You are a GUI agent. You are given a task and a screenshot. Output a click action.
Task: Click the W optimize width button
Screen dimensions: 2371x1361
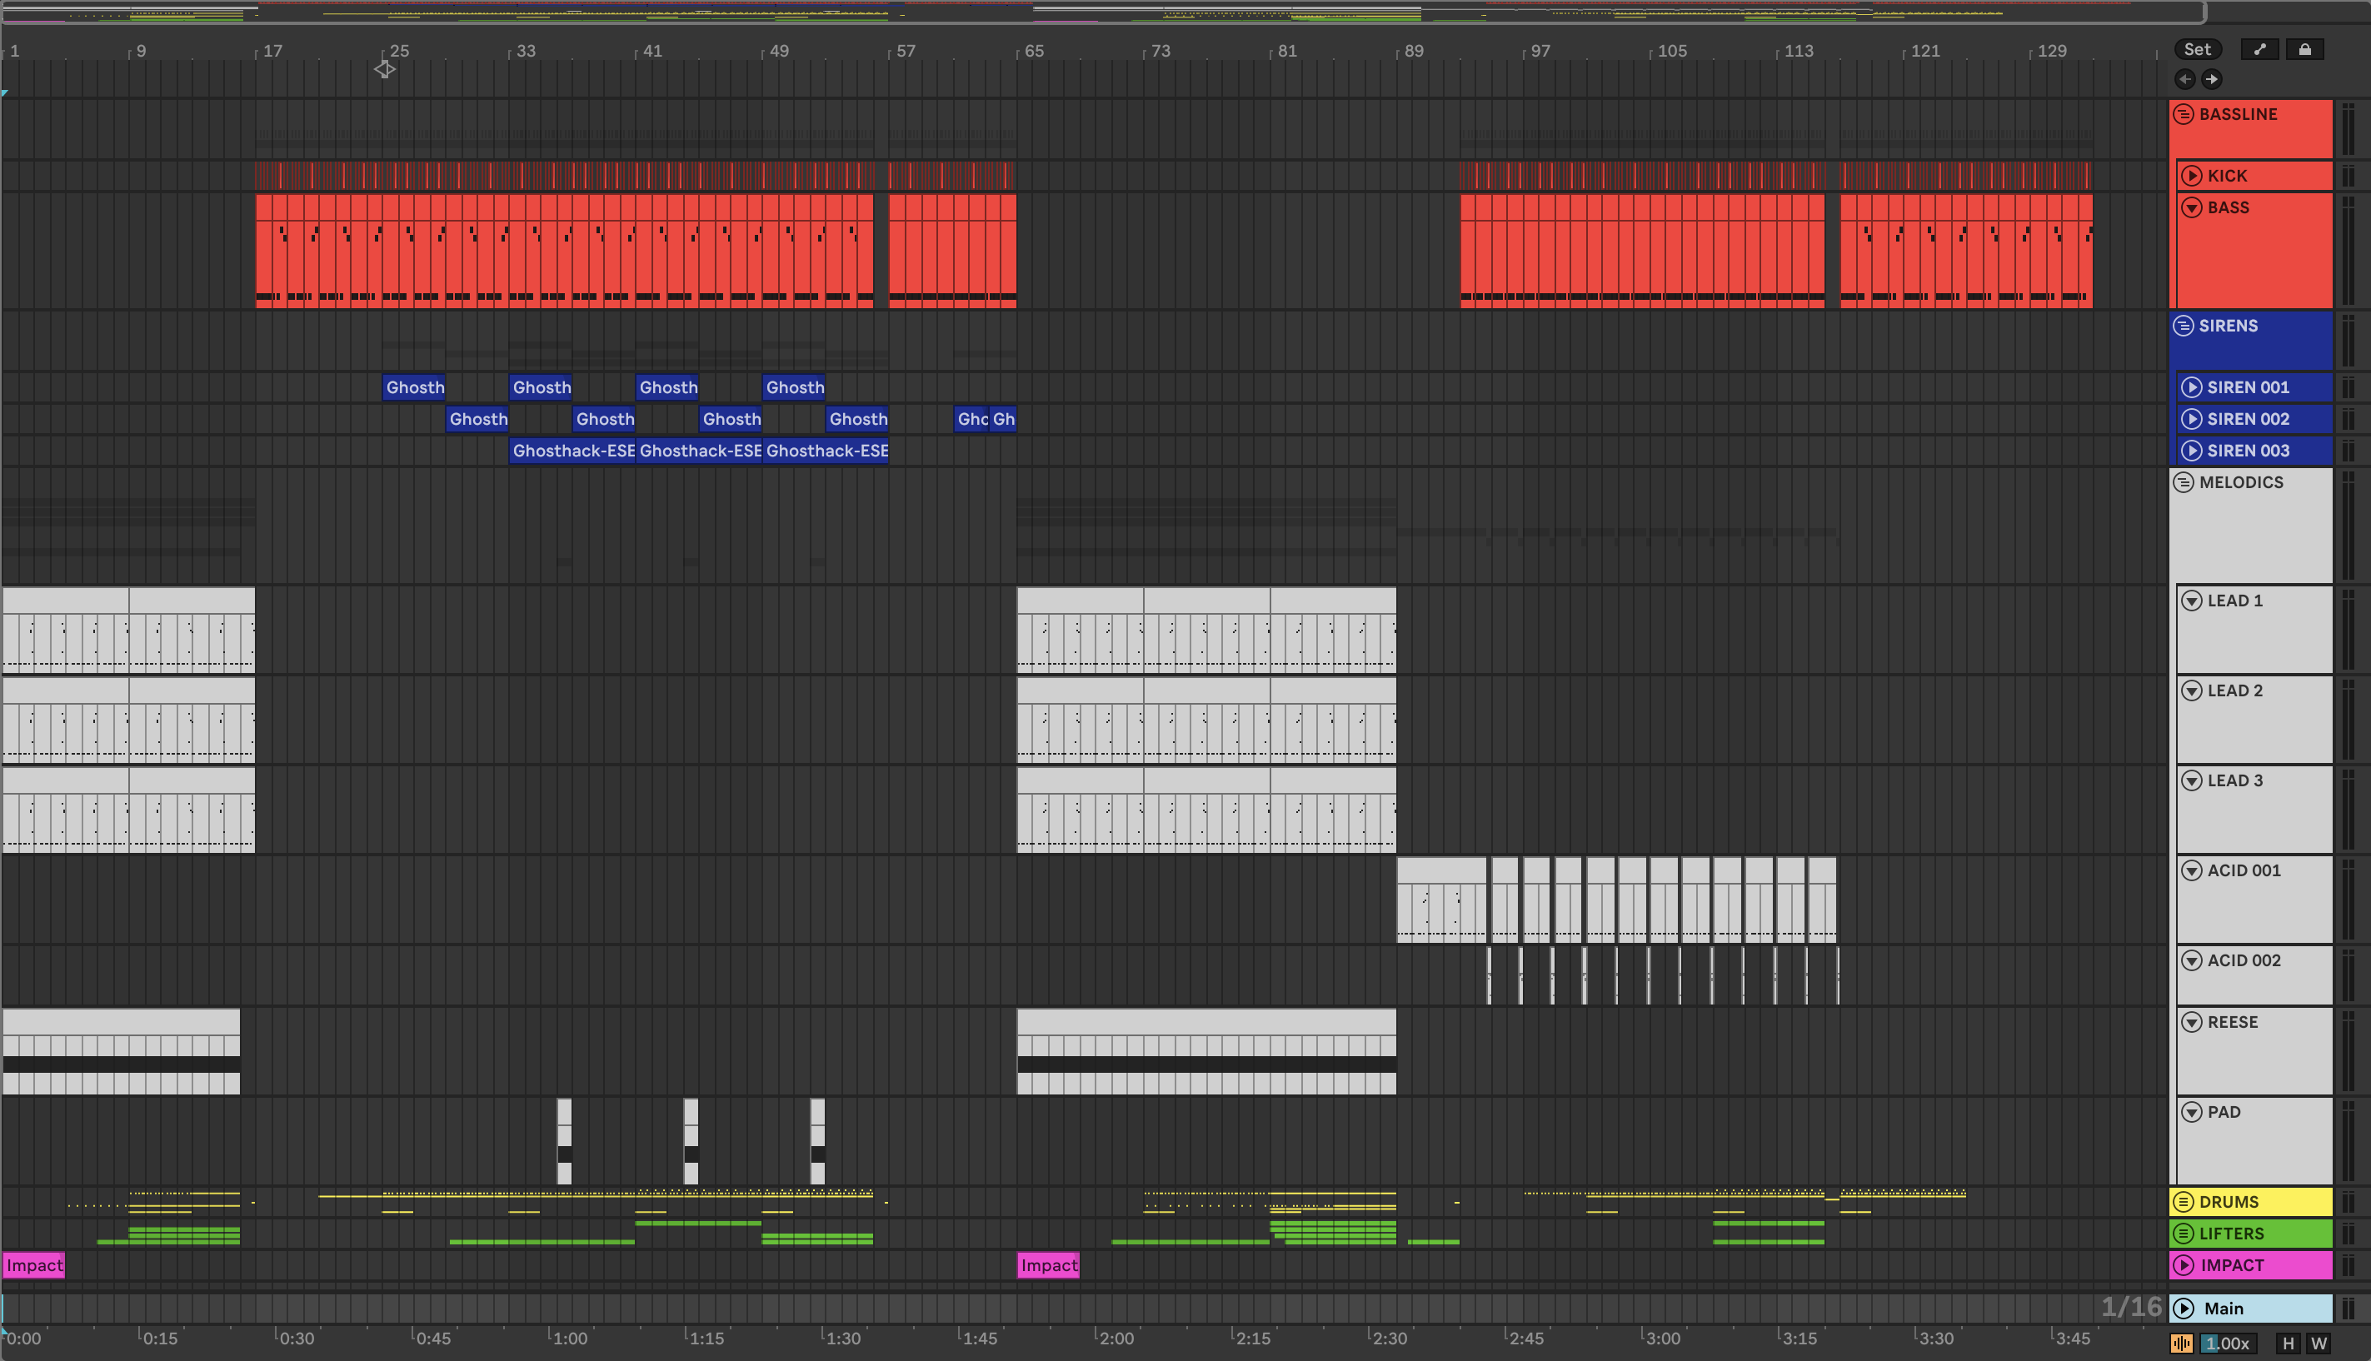pyautogui.click(x=2319, y=1344)
